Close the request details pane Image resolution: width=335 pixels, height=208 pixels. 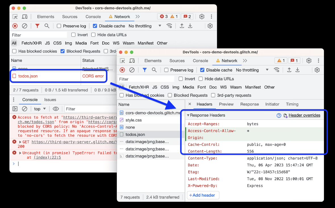point(190,104)
